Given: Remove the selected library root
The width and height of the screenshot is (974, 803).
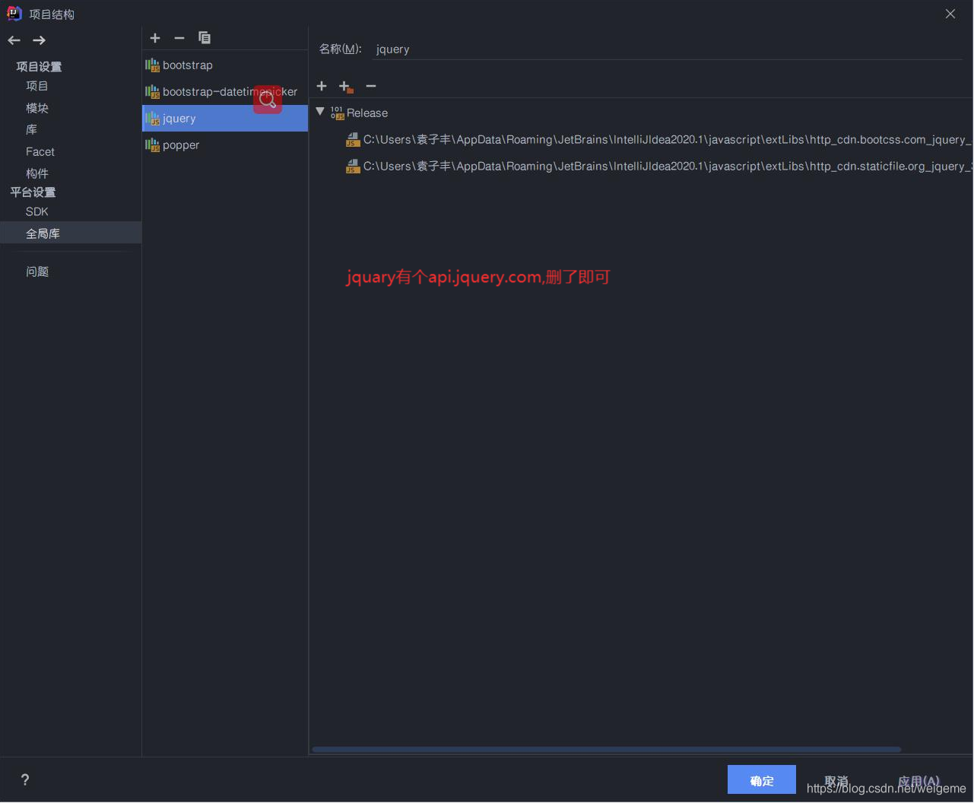Looking at the screenshot, I should tap(371, 86).
